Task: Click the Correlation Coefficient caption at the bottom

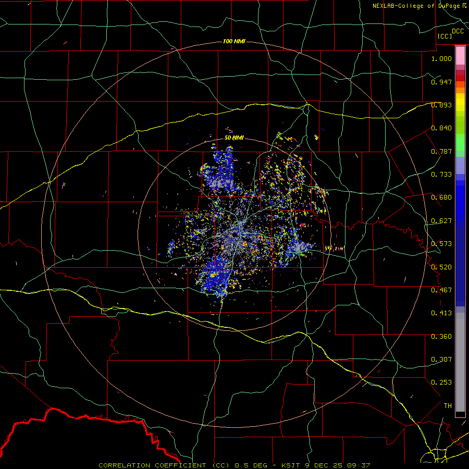Action: pyautogui.click(x=234, y=465)
